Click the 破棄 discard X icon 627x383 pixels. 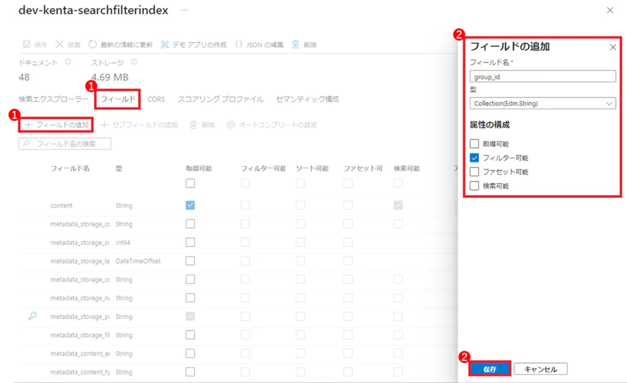pyautogui.click(x=59, y=45)
